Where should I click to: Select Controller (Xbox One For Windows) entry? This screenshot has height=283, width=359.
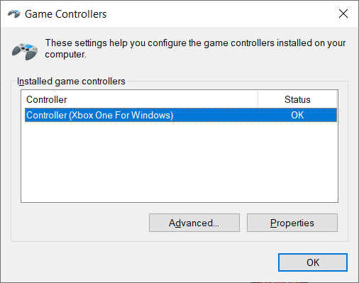(181, 115)
